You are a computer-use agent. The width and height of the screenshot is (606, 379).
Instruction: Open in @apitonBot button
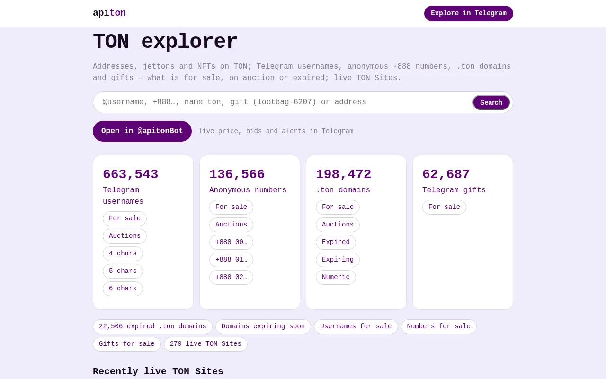pos(142,131)
